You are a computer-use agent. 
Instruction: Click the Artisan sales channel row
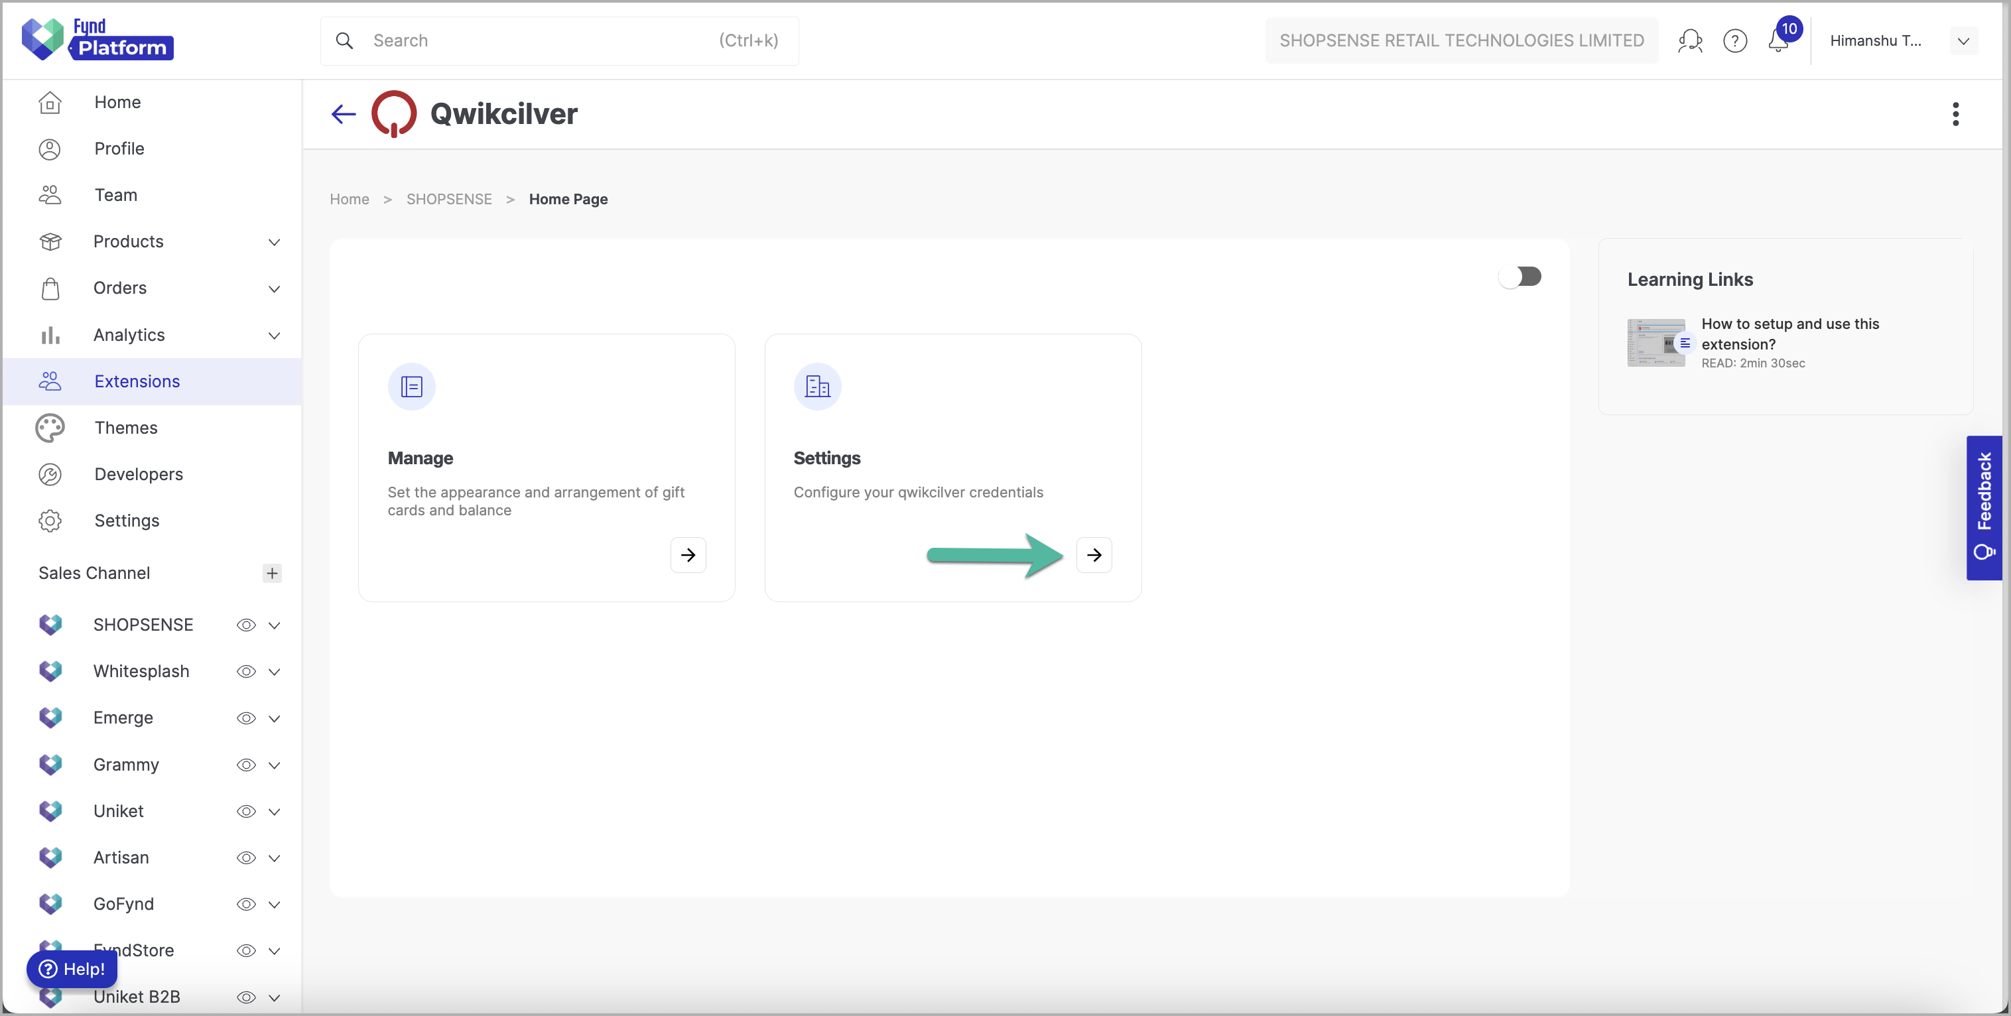[153, 858]
